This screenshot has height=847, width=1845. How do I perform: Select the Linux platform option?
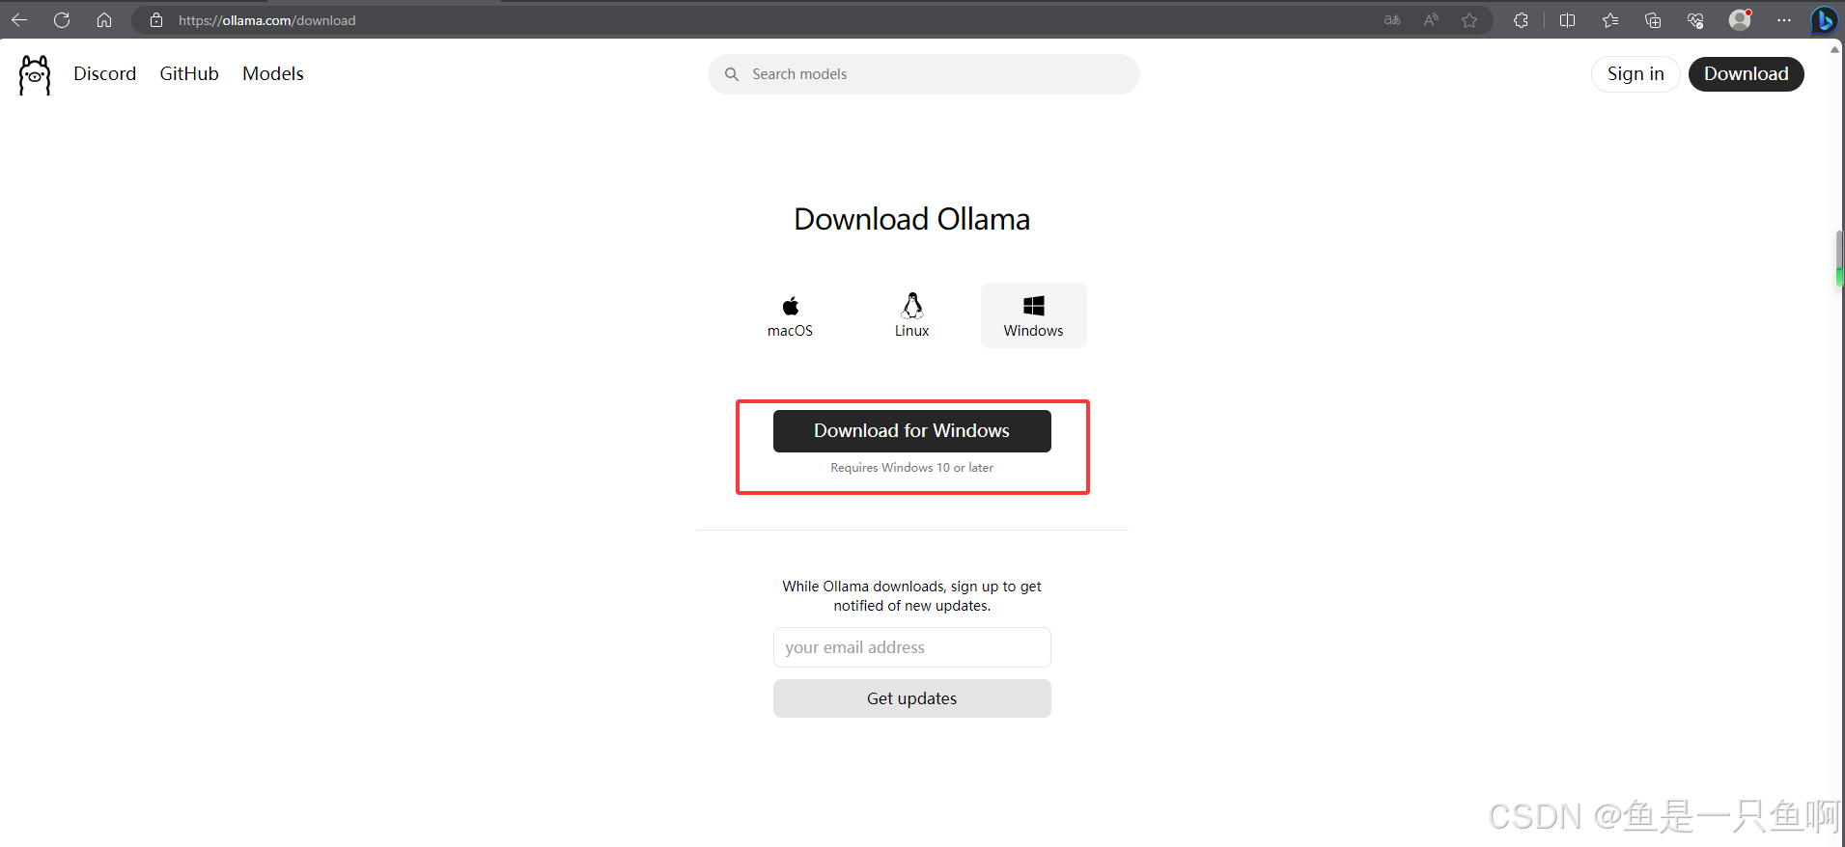click(x=911, y=315)
